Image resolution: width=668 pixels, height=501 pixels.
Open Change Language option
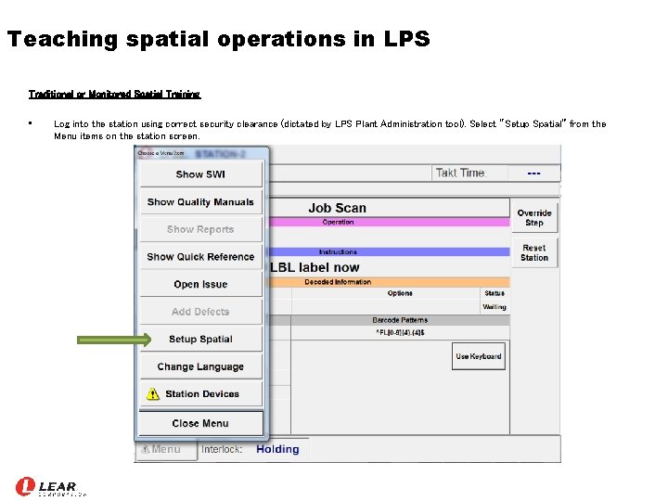point(200,366)
